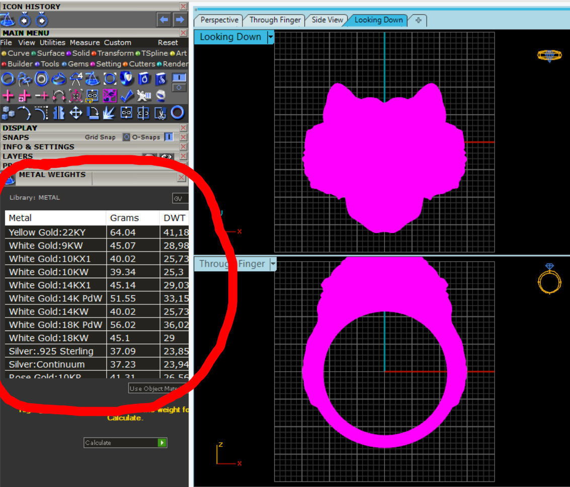Open the profile placer curve tool
The width and height of the screenshot is (570, 487).
[24, 78]
